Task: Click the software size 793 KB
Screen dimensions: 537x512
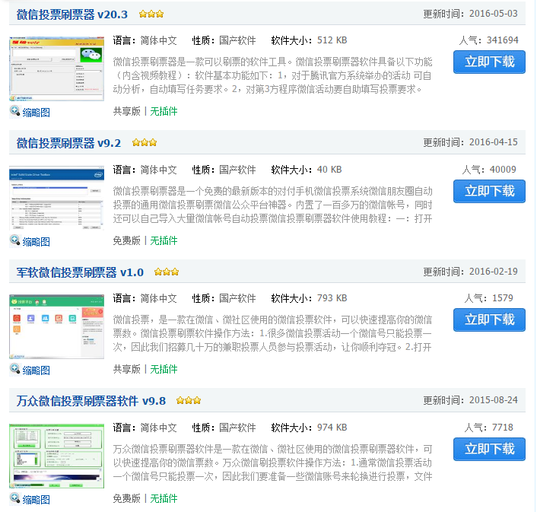Action: click(332, 298)
